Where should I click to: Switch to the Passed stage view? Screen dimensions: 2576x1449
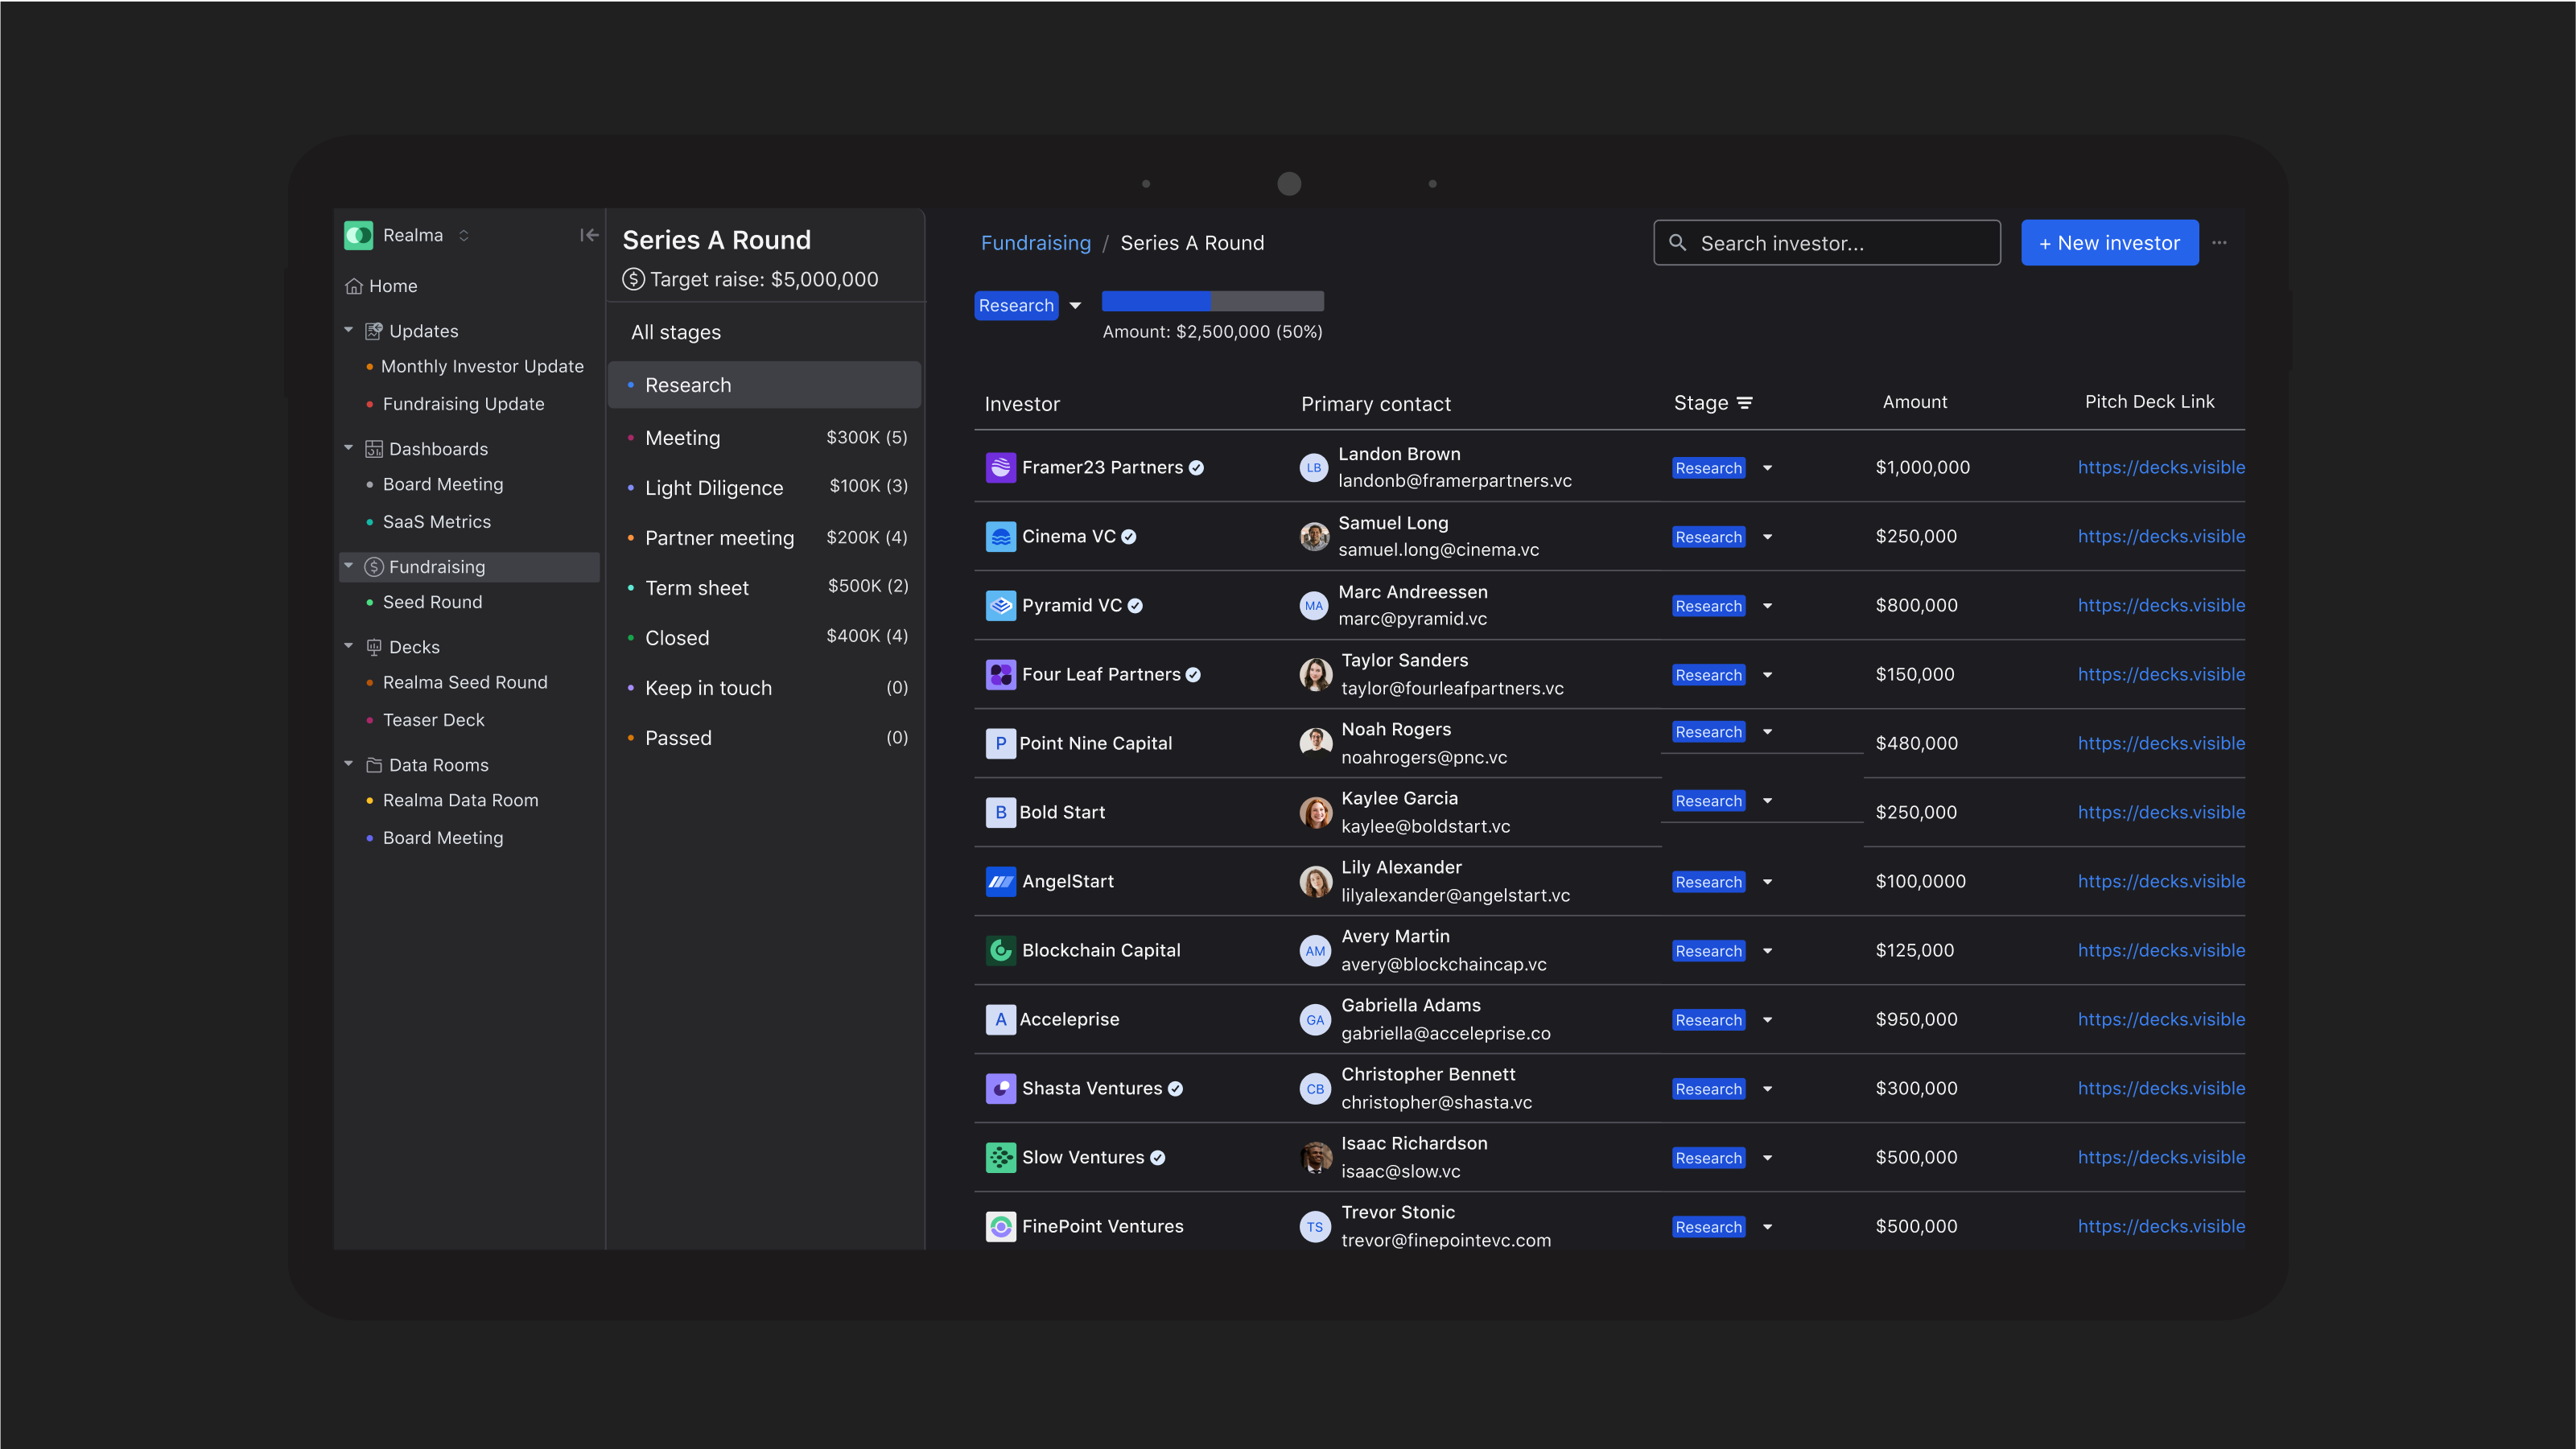pyautogui.click(x=678, y=738)
